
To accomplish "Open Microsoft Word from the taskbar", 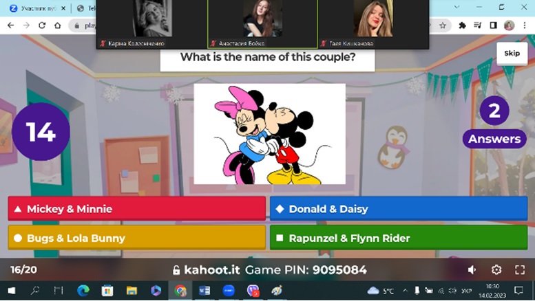I will click(x=204, y=291).
